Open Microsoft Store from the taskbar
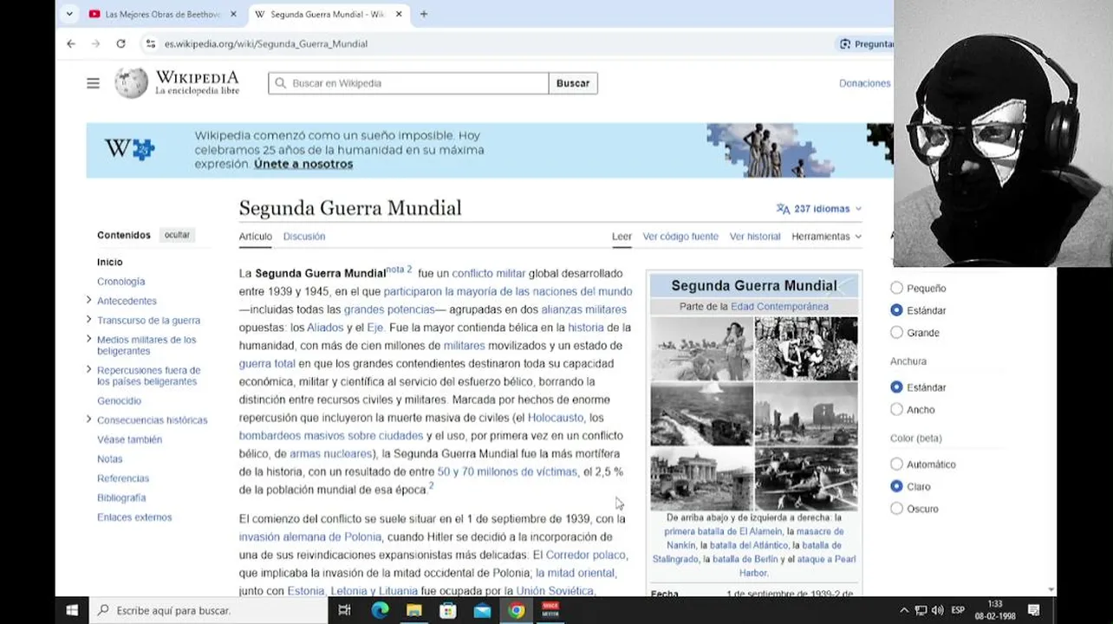Screen dimensions: 1113x624 tap(447, 610)
